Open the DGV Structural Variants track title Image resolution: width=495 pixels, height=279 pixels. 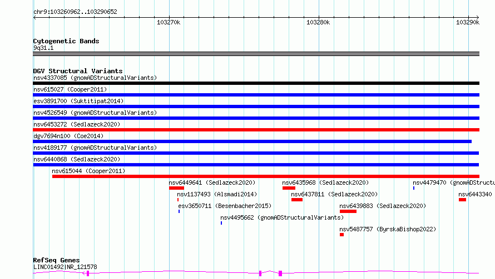pyautogui.click(x=78, y=71)
